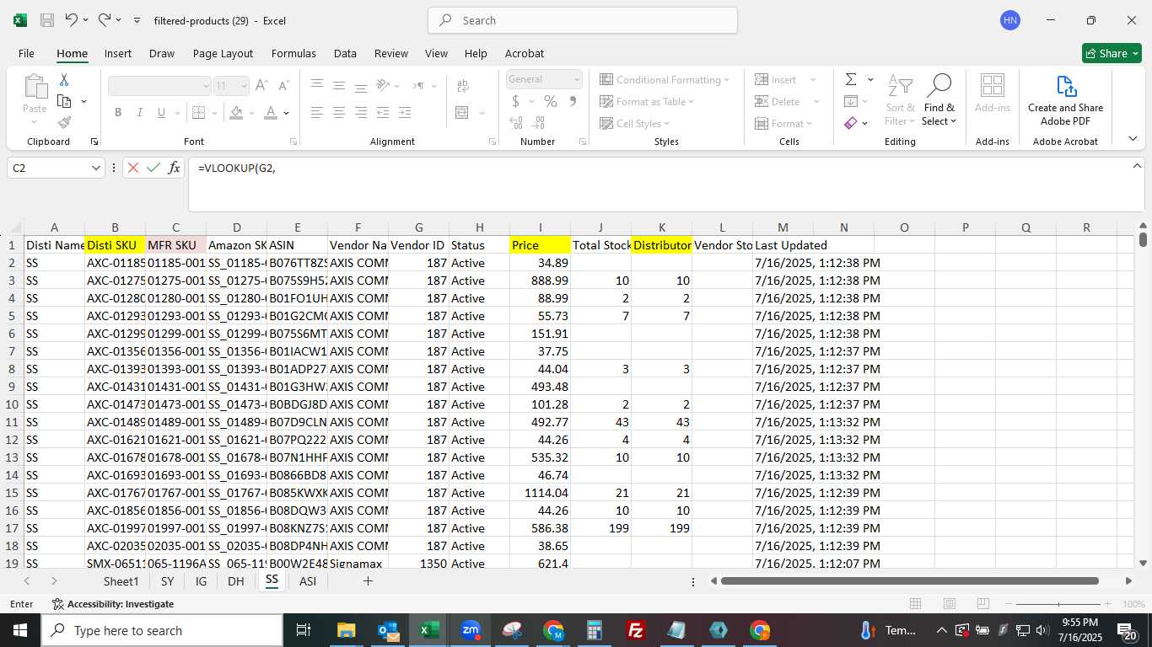Viewport: 1152px width, 647px height.
Task: Open the Font Color A swatch
Action: pyautogui.click(x=271, y=113)
